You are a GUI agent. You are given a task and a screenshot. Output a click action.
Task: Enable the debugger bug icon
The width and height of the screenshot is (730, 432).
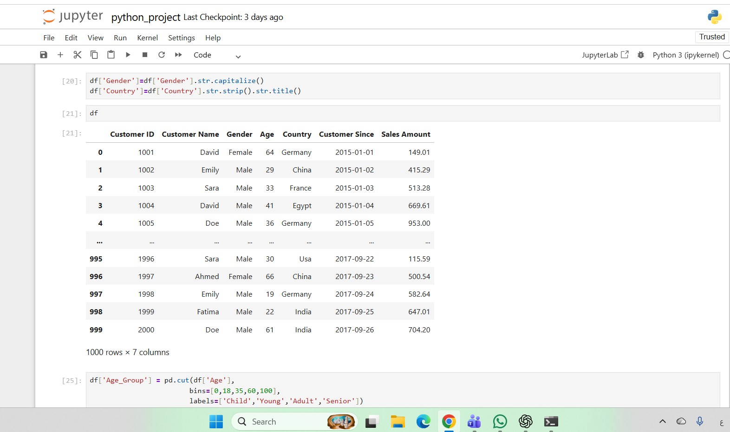coord(641,55)
